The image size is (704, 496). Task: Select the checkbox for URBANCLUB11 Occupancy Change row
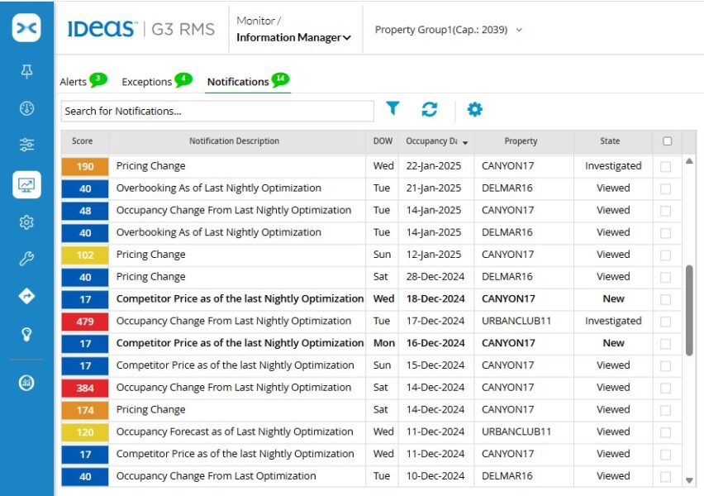667,321
